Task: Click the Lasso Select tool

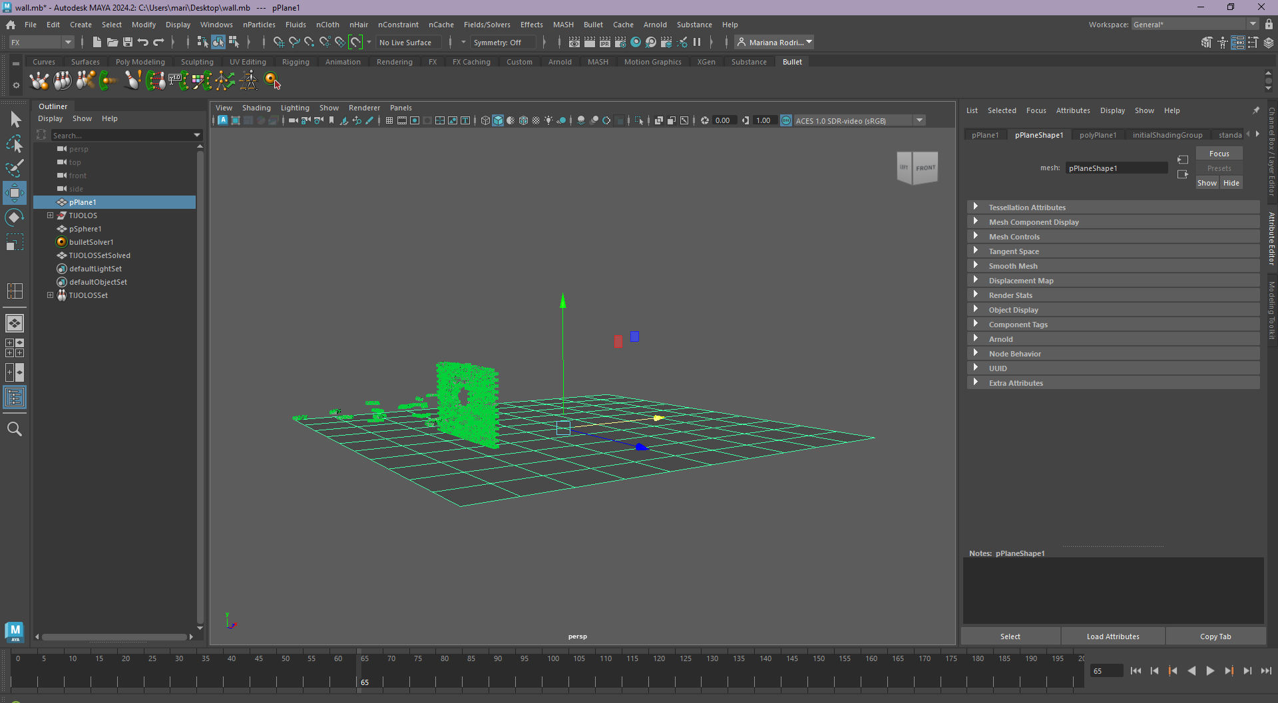Action: 15,144
